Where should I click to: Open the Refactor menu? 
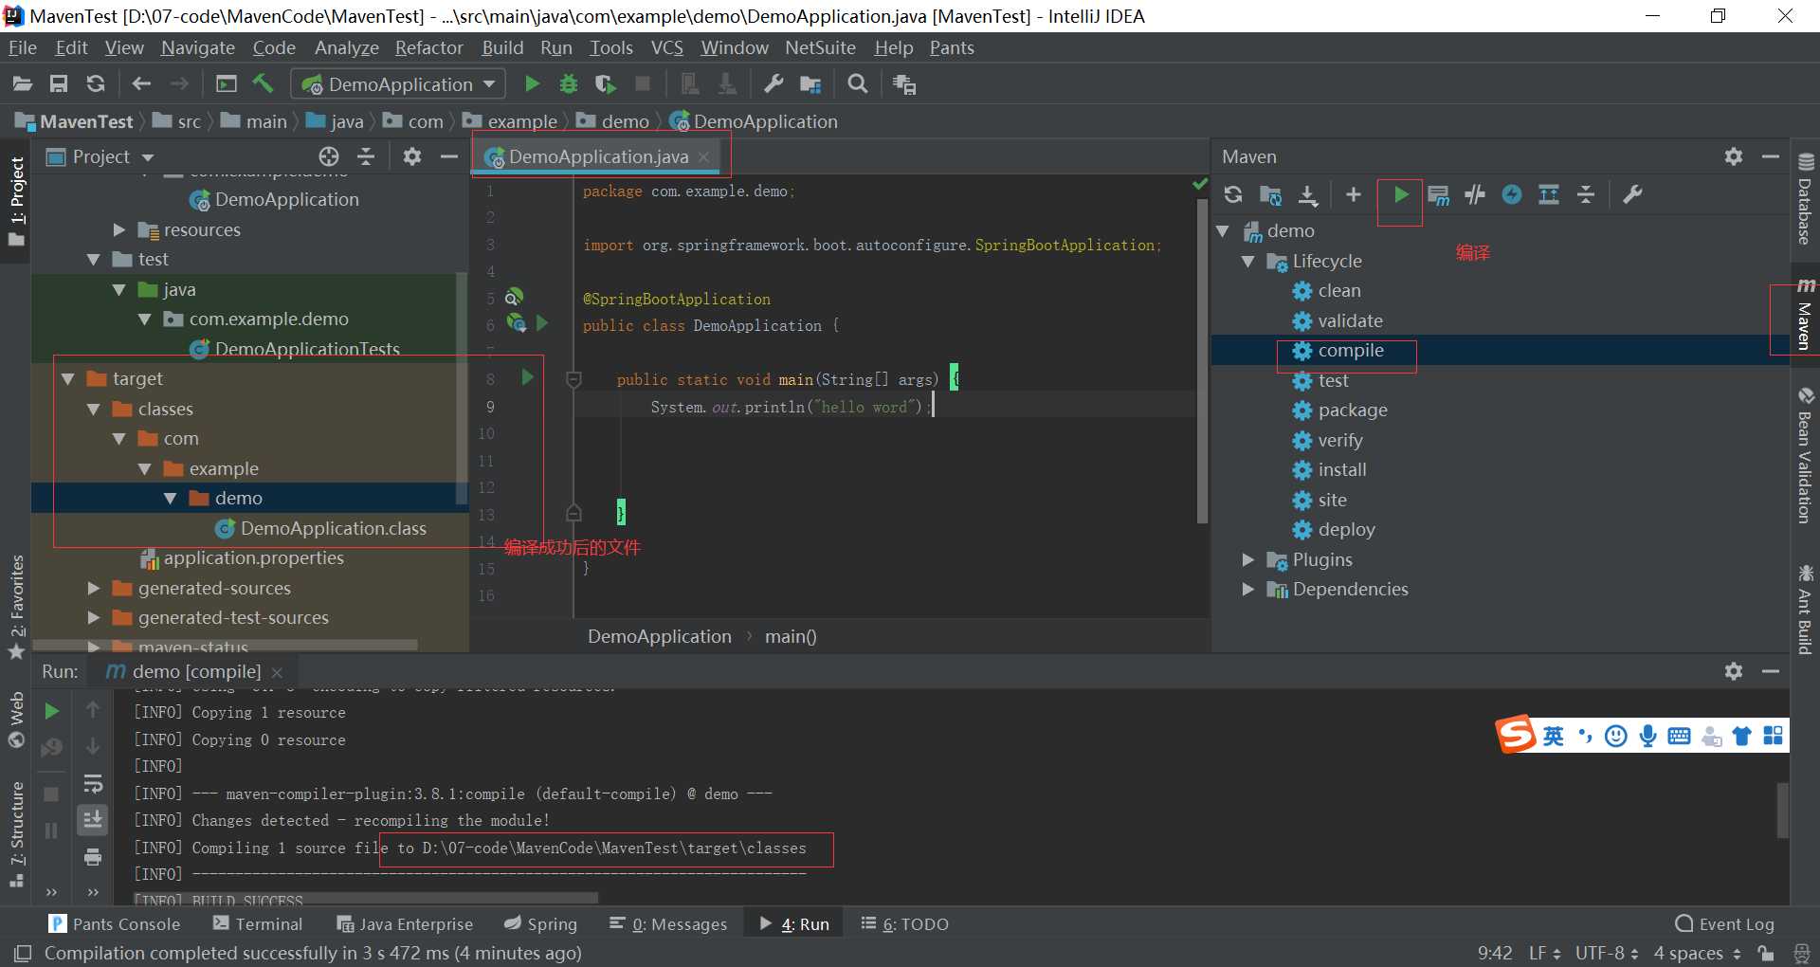(x=428, y=47)
